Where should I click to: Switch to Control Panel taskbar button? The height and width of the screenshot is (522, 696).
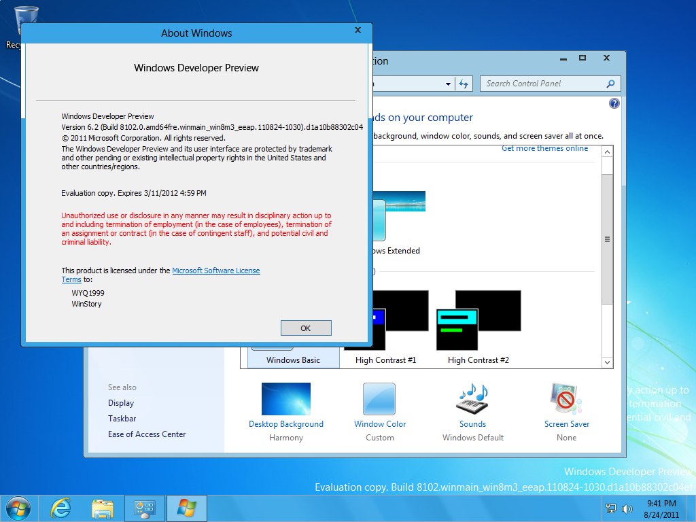[x=144, y=508]
